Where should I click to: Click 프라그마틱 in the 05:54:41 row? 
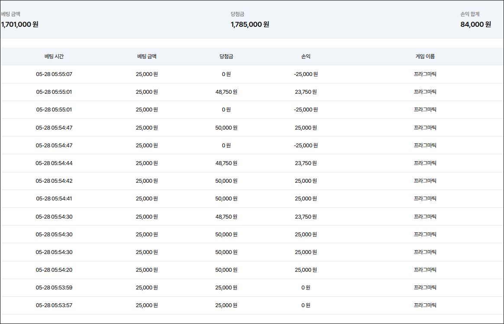coord(425,199)
